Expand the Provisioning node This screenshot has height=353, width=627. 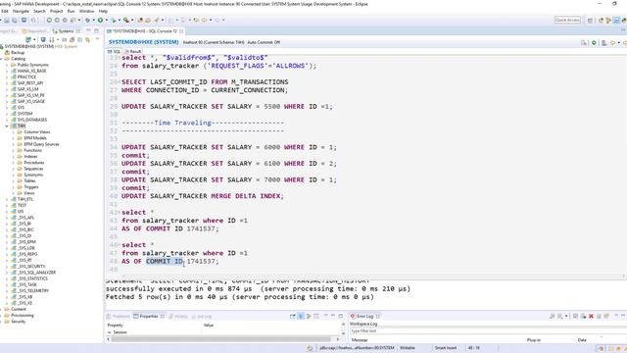(1, 315)
